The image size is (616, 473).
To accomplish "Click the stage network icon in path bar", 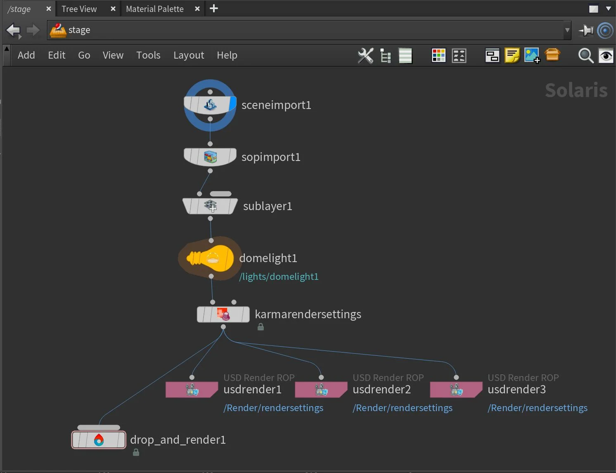I will coord(58,31).
